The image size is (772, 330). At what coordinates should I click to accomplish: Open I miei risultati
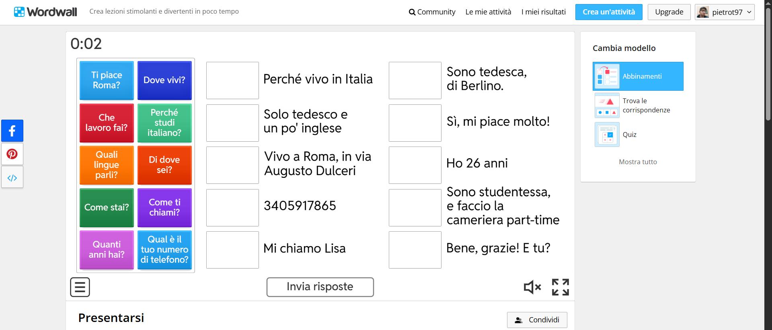543,12
